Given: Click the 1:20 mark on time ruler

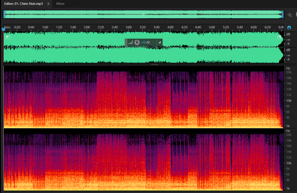Looking at the screenshot, I should (x=59, y=27).
